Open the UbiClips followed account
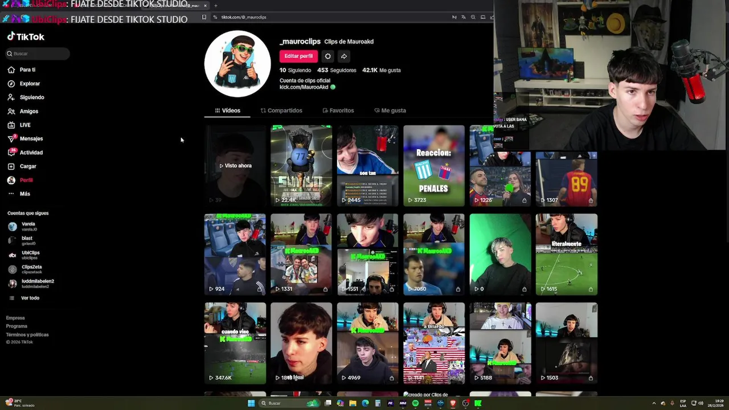729x410 pixels. [24, 255]
